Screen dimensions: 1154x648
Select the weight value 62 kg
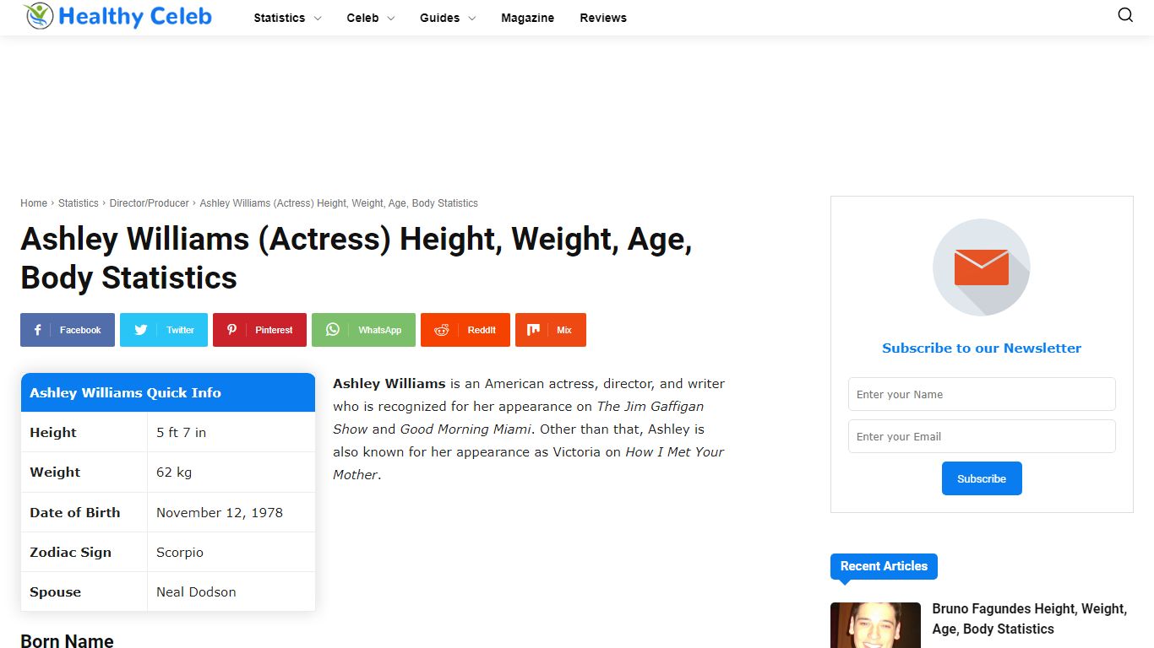coord(174,472)
